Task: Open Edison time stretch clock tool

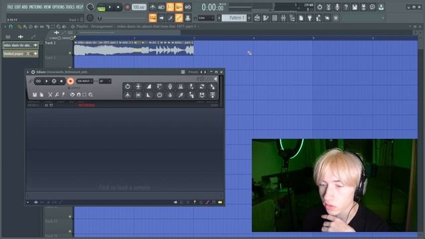Action: [159, 95]
